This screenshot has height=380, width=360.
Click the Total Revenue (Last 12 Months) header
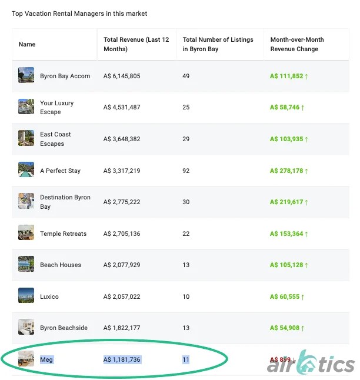[136, 44]
